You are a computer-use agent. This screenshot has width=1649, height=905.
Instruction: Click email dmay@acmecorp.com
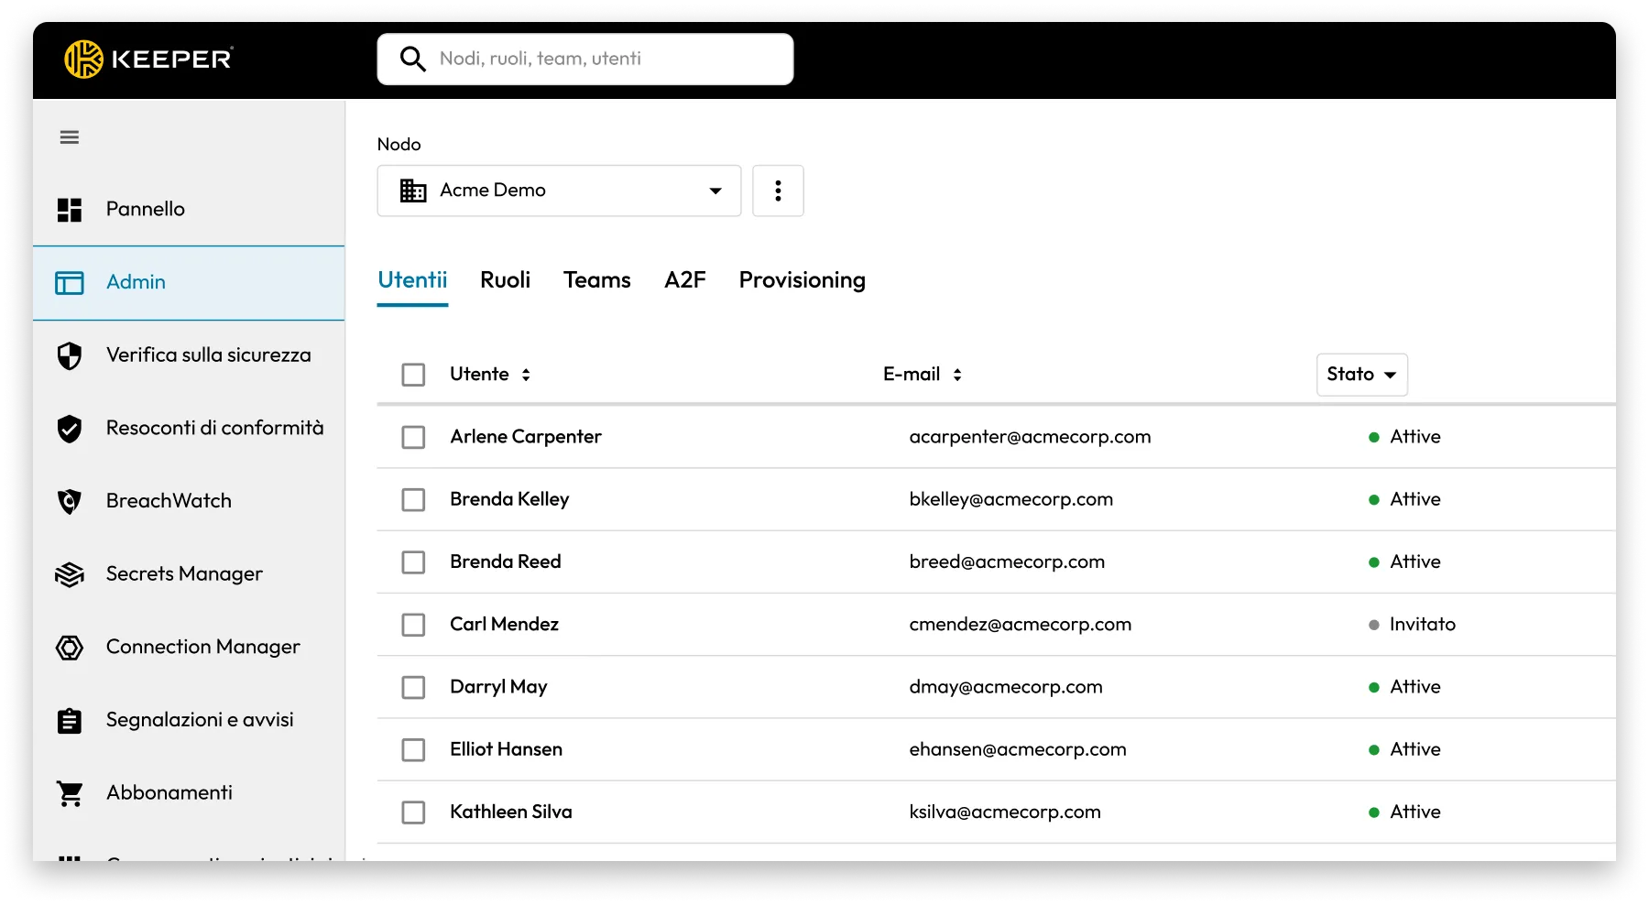point(1006,687)
